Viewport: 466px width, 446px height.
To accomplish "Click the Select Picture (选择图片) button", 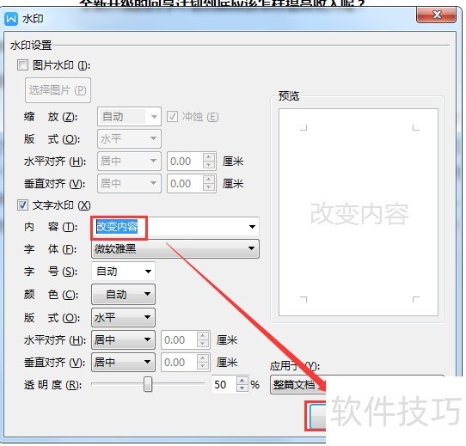I will click(58, 90).
